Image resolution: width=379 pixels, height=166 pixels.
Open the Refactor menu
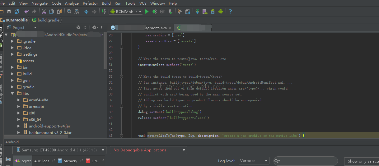(90, 3)
